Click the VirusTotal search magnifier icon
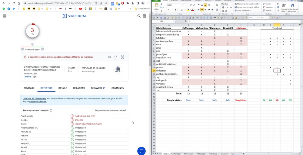The image size is (303, 155). [139, 16]
